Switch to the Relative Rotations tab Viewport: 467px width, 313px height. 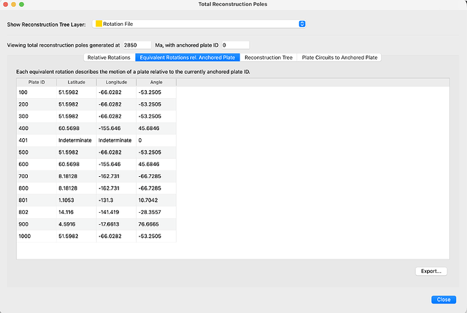[x=109, y=58]
